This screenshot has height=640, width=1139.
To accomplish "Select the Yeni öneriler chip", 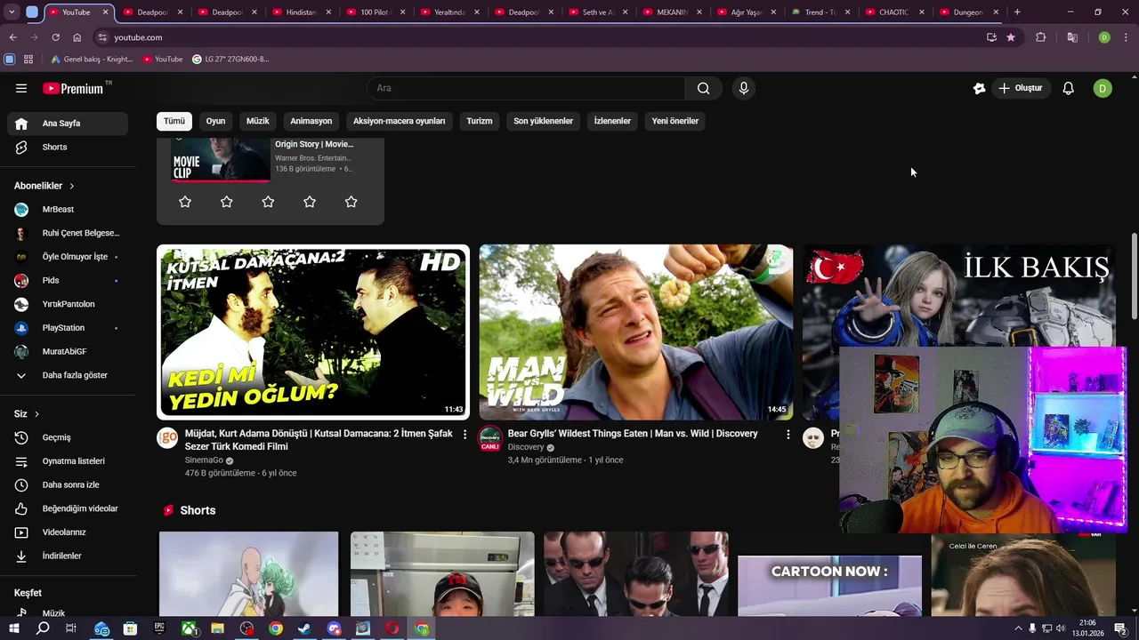I will tap(675, 121).
